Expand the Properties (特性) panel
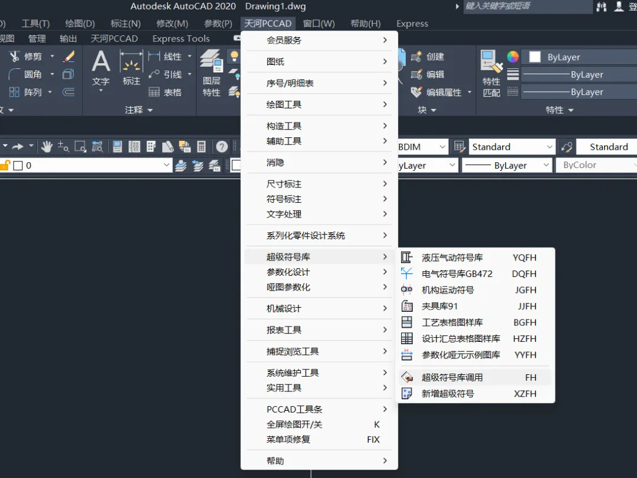 559,110
